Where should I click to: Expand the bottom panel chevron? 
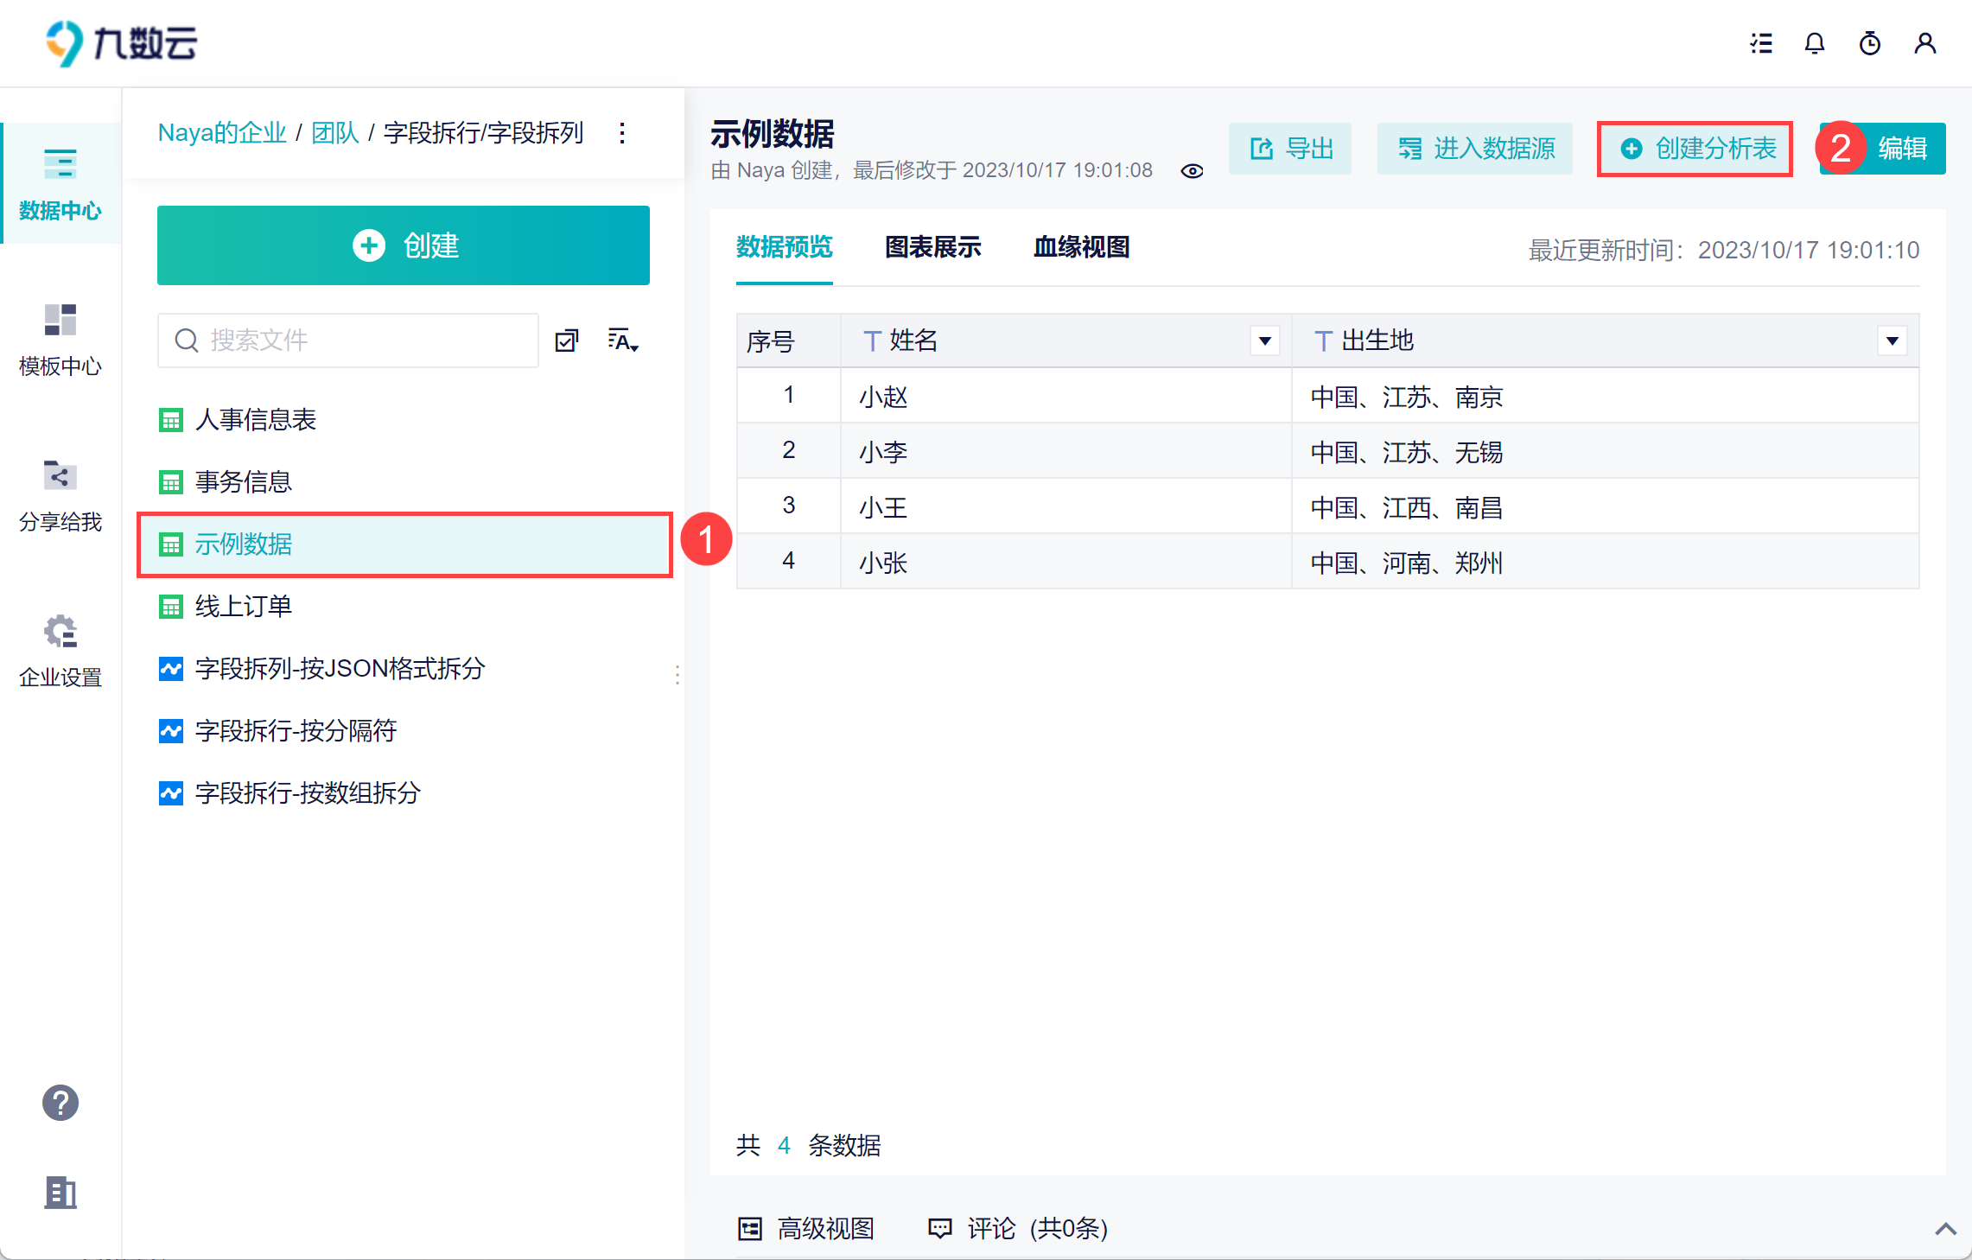coord(1946,1228)
